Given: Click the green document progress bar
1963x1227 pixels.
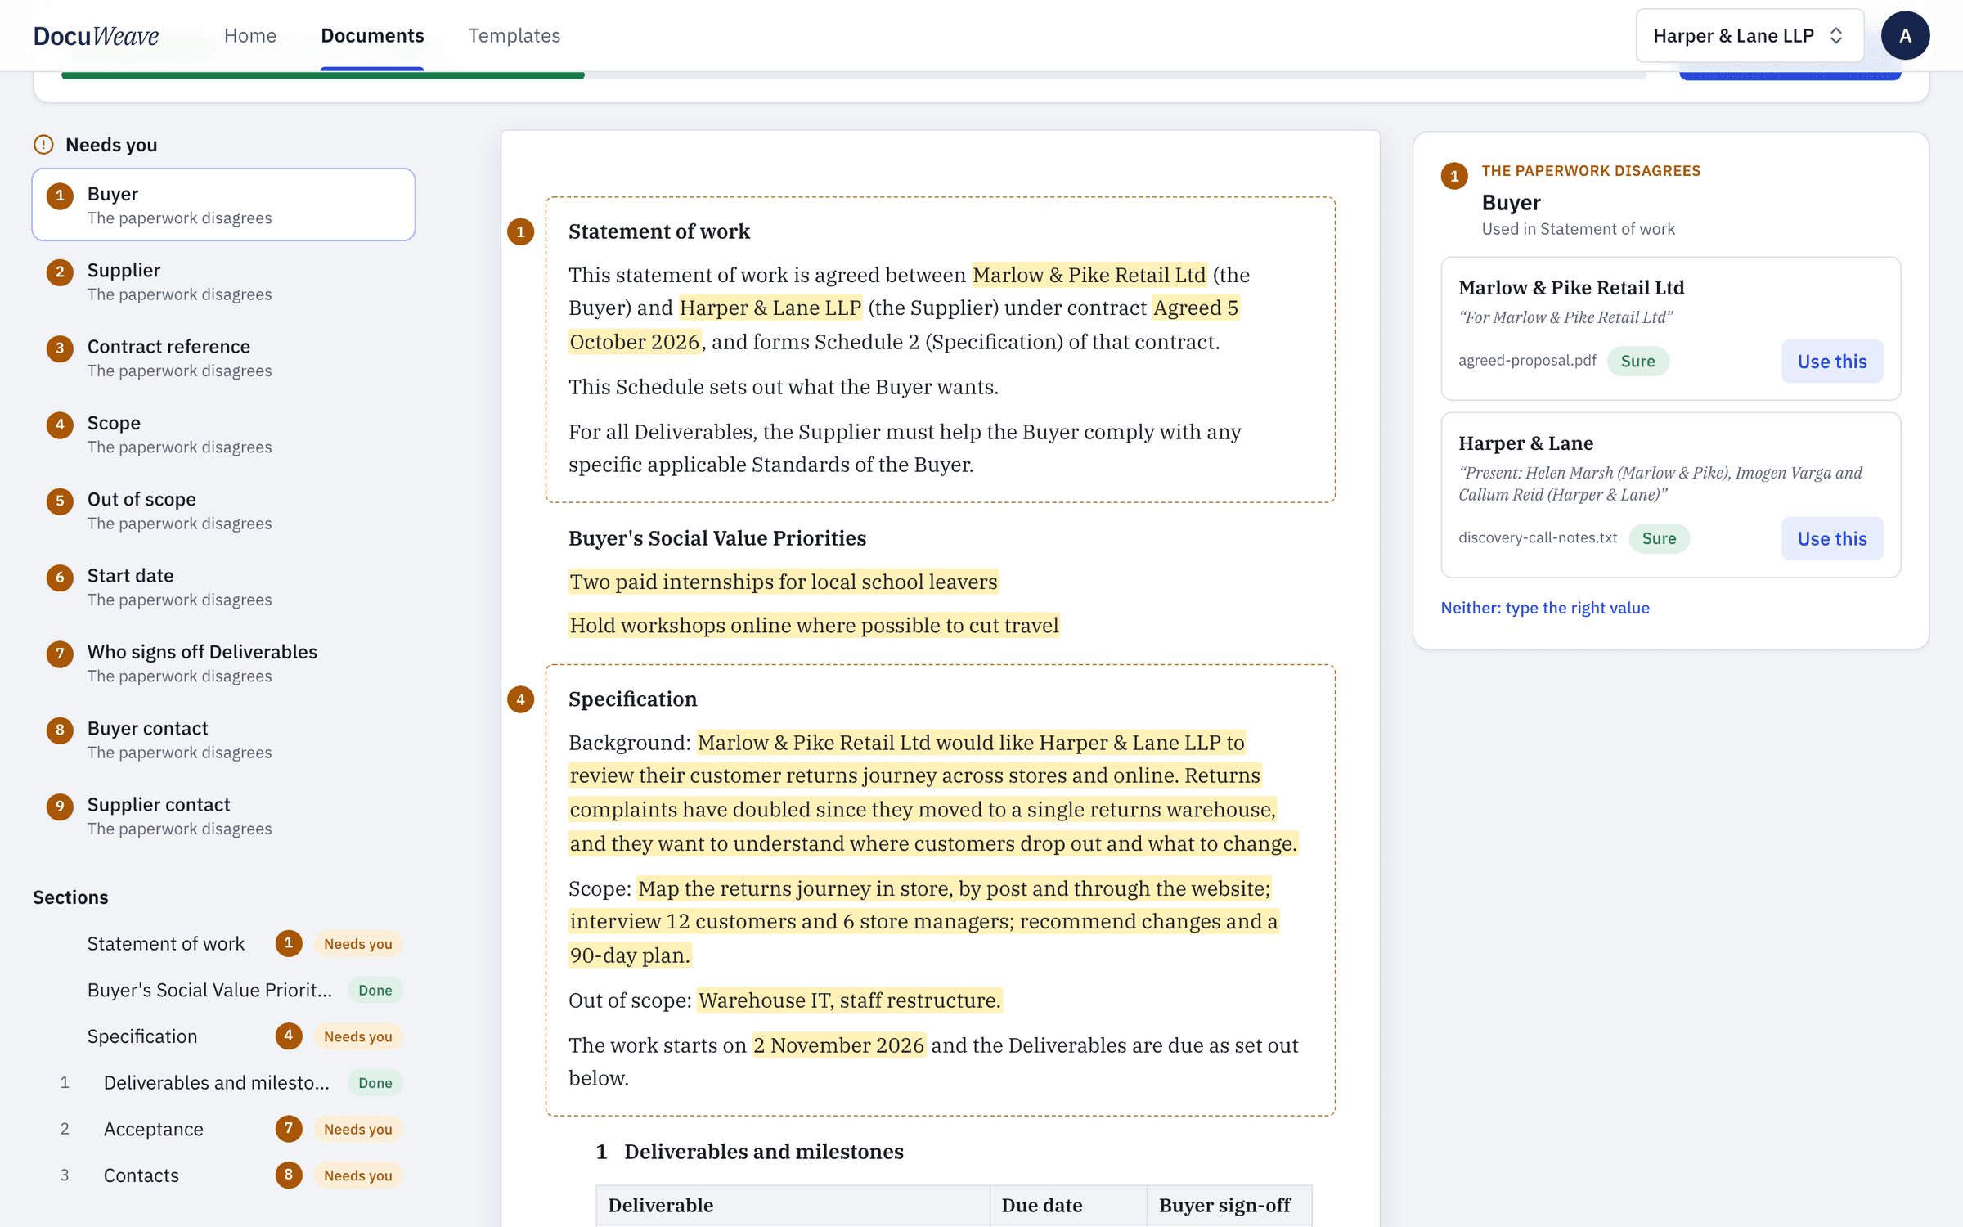Looking at the screenshot, I should [322, 75].
